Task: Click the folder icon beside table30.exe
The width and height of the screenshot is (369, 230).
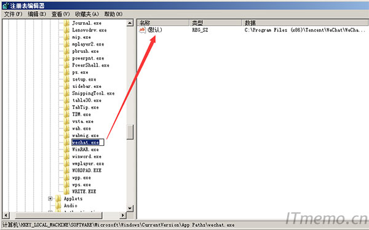Action: pyautogui.click(x=66, y=100)
